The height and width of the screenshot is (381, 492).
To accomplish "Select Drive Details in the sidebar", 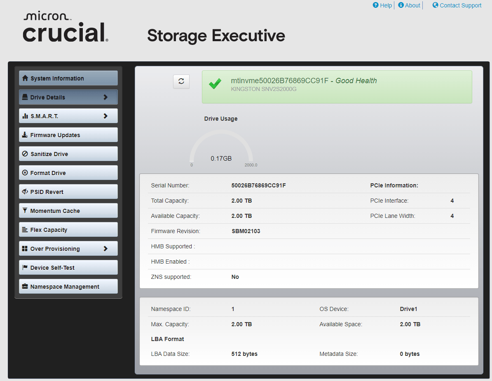I will 68,97.
